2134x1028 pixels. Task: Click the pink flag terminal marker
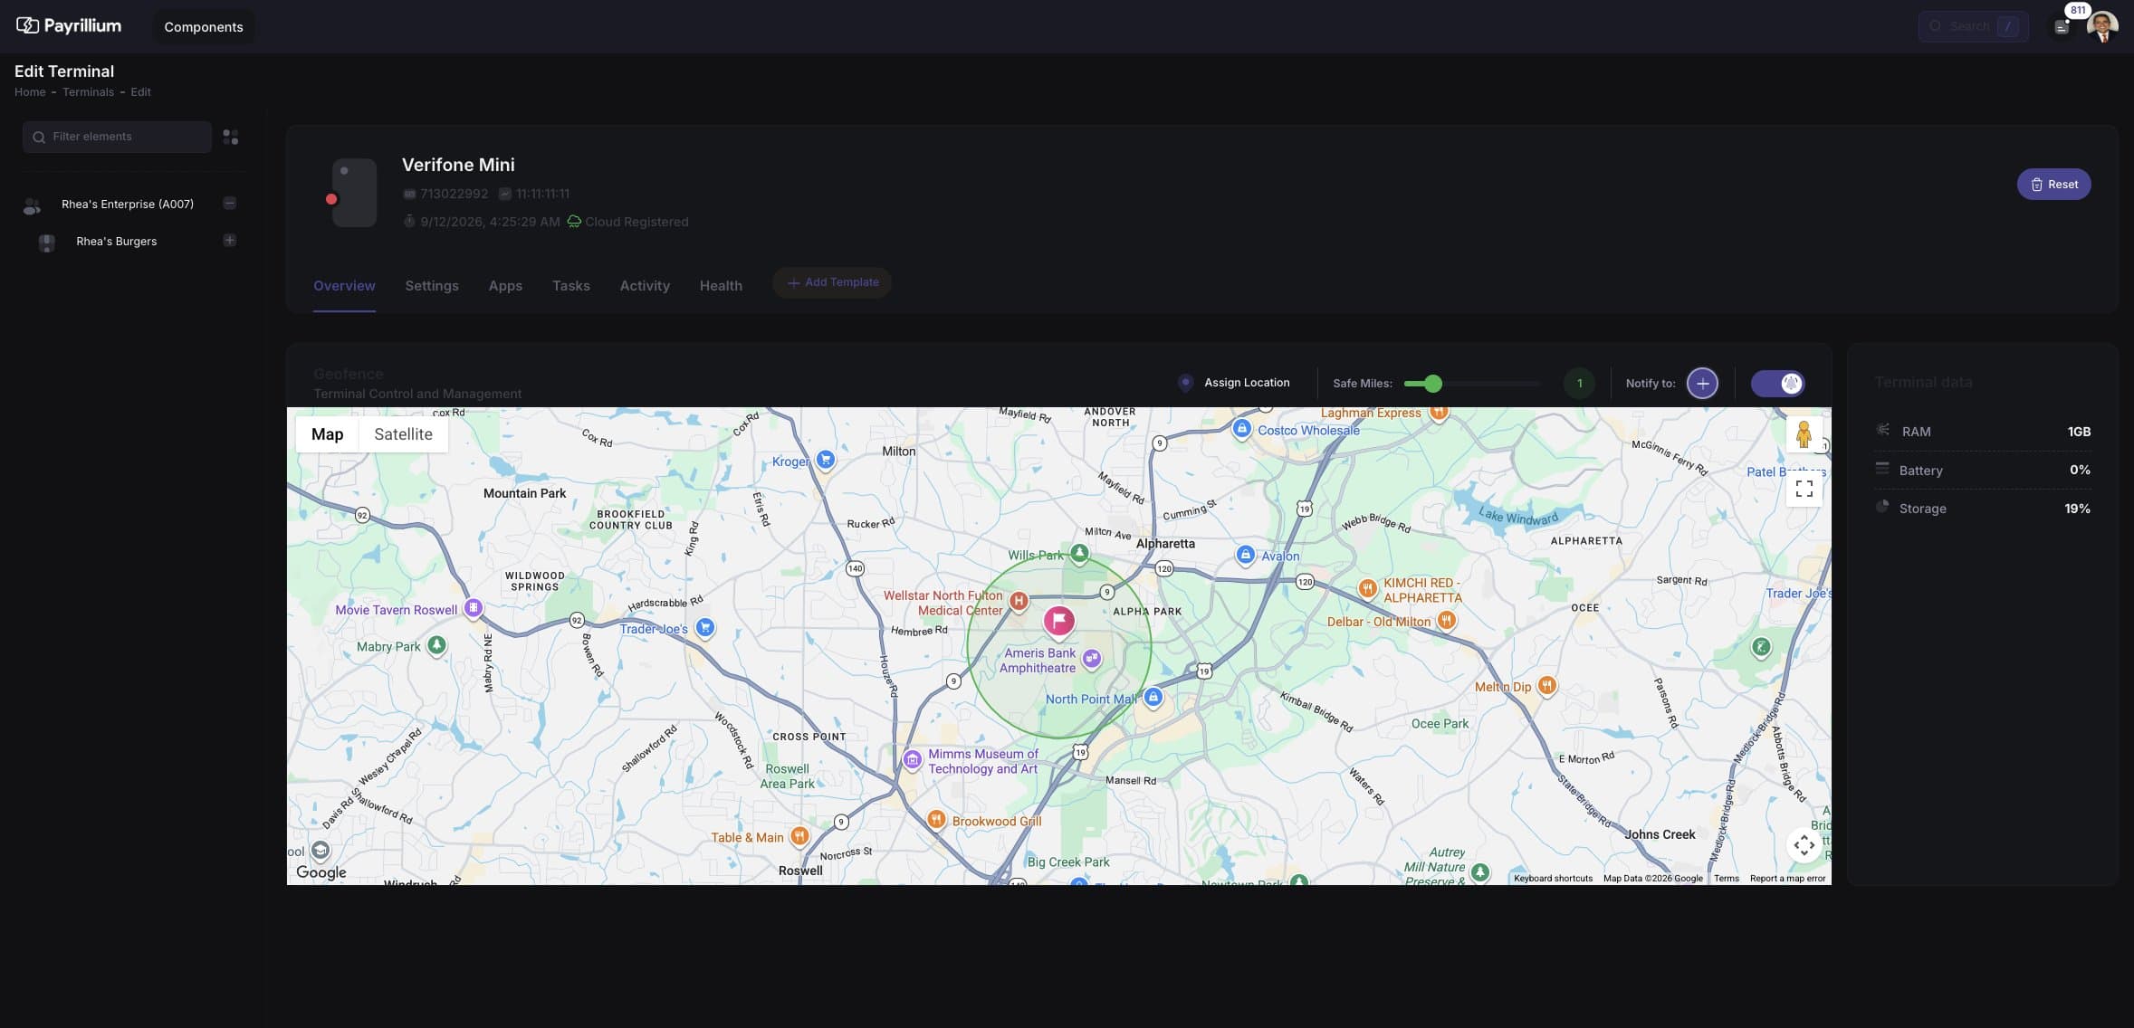click(x=1058, y=622)
